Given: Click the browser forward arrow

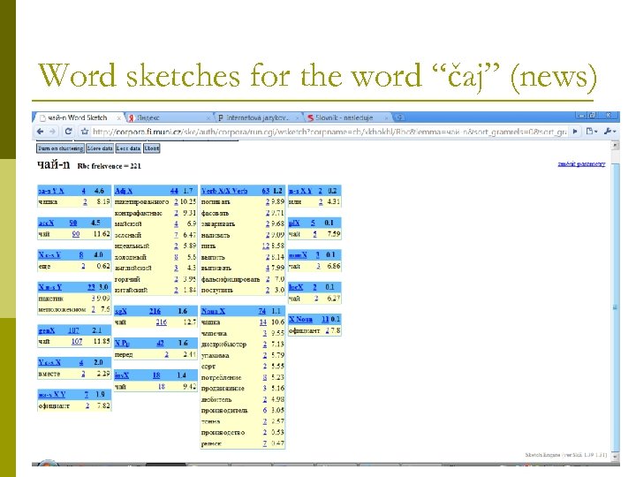Looking at the screenshot, I should click(53, 132).
